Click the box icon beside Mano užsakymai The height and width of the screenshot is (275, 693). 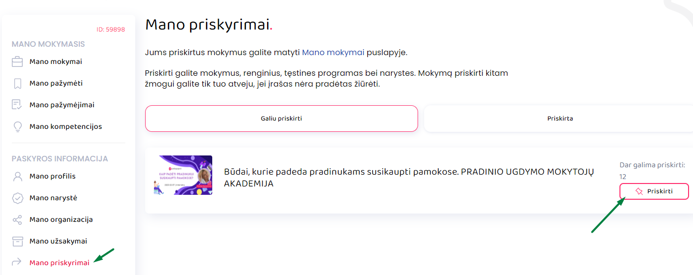18,242
